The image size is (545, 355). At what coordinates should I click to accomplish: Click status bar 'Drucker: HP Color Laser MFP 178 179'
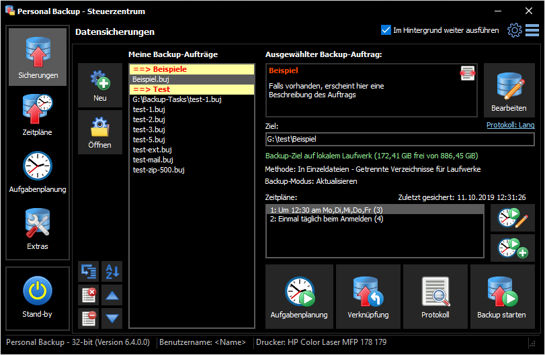coord(321,342)
